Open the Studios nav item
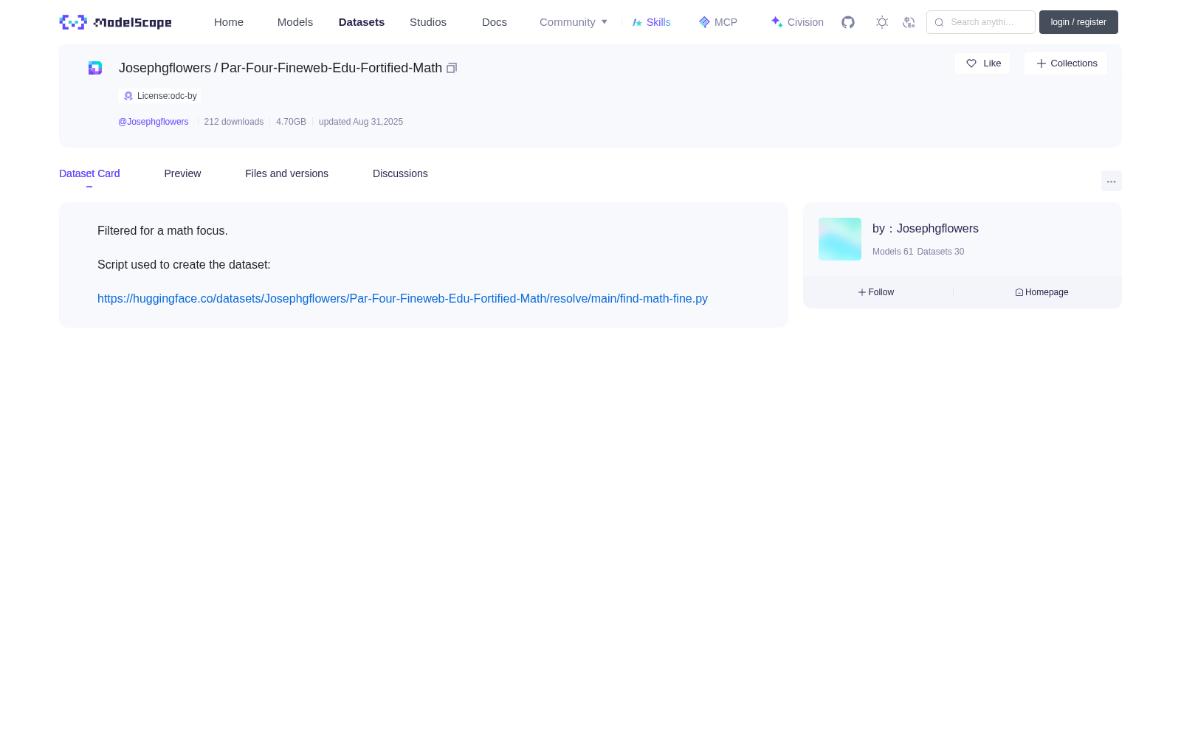This screenshot has height=738, width=1181. tap(428, 22)
